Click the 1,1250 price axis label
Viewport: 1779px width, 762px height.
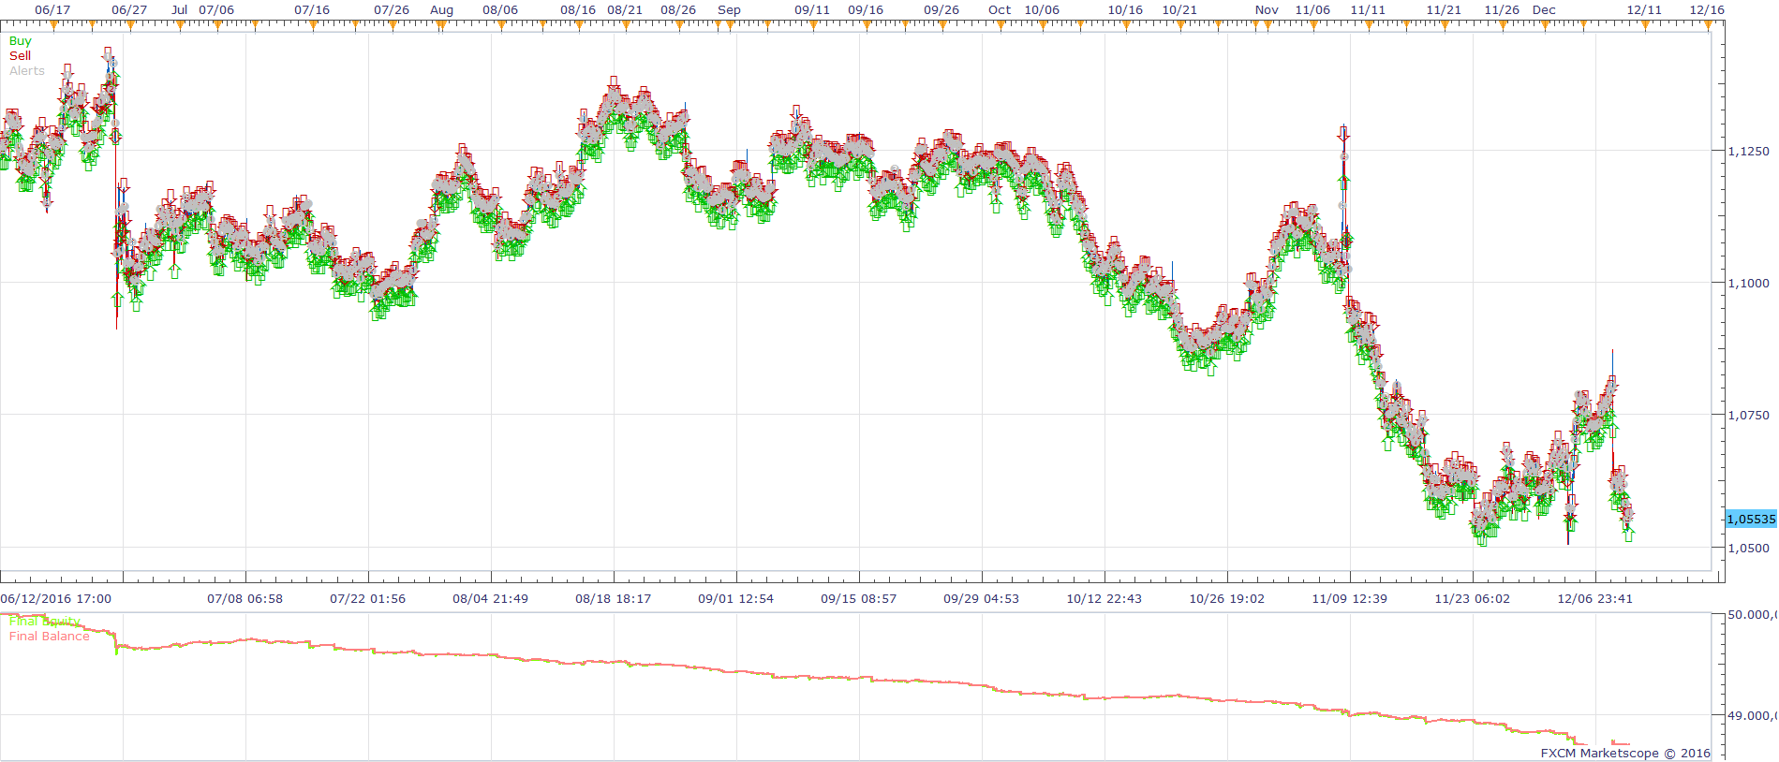click(x=1749, y=151)
